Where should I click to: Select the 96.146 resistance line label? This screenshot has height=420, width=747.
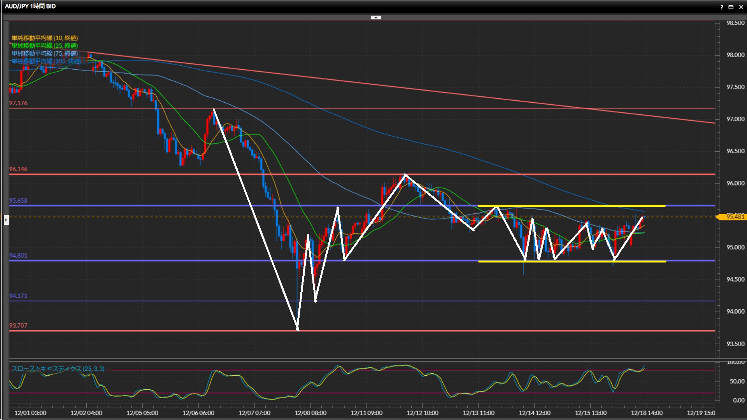18,169
